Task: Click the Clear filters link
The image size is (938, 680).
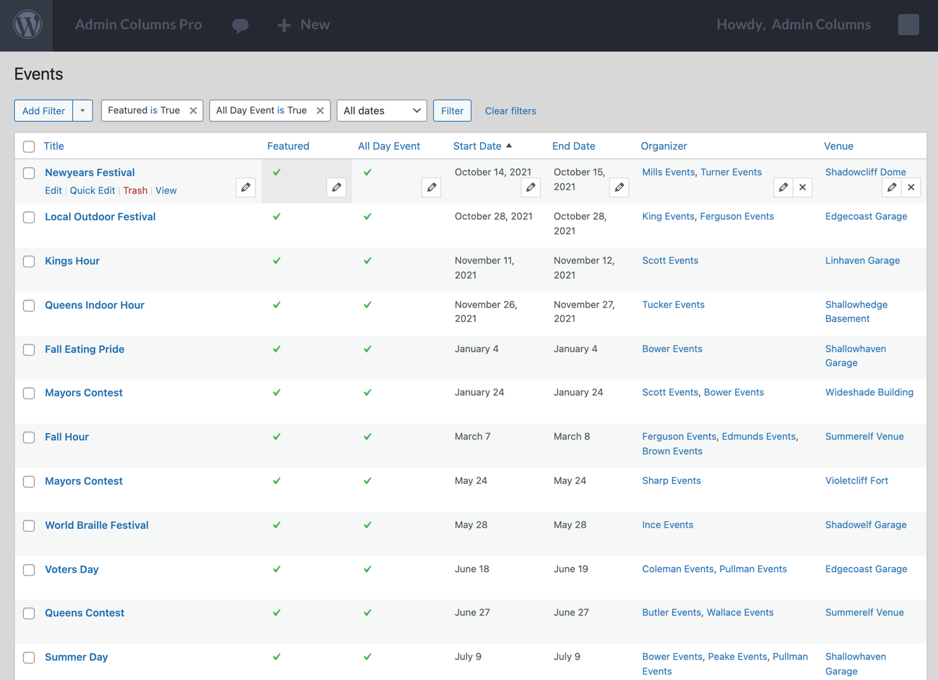Action: pos(511,111)
